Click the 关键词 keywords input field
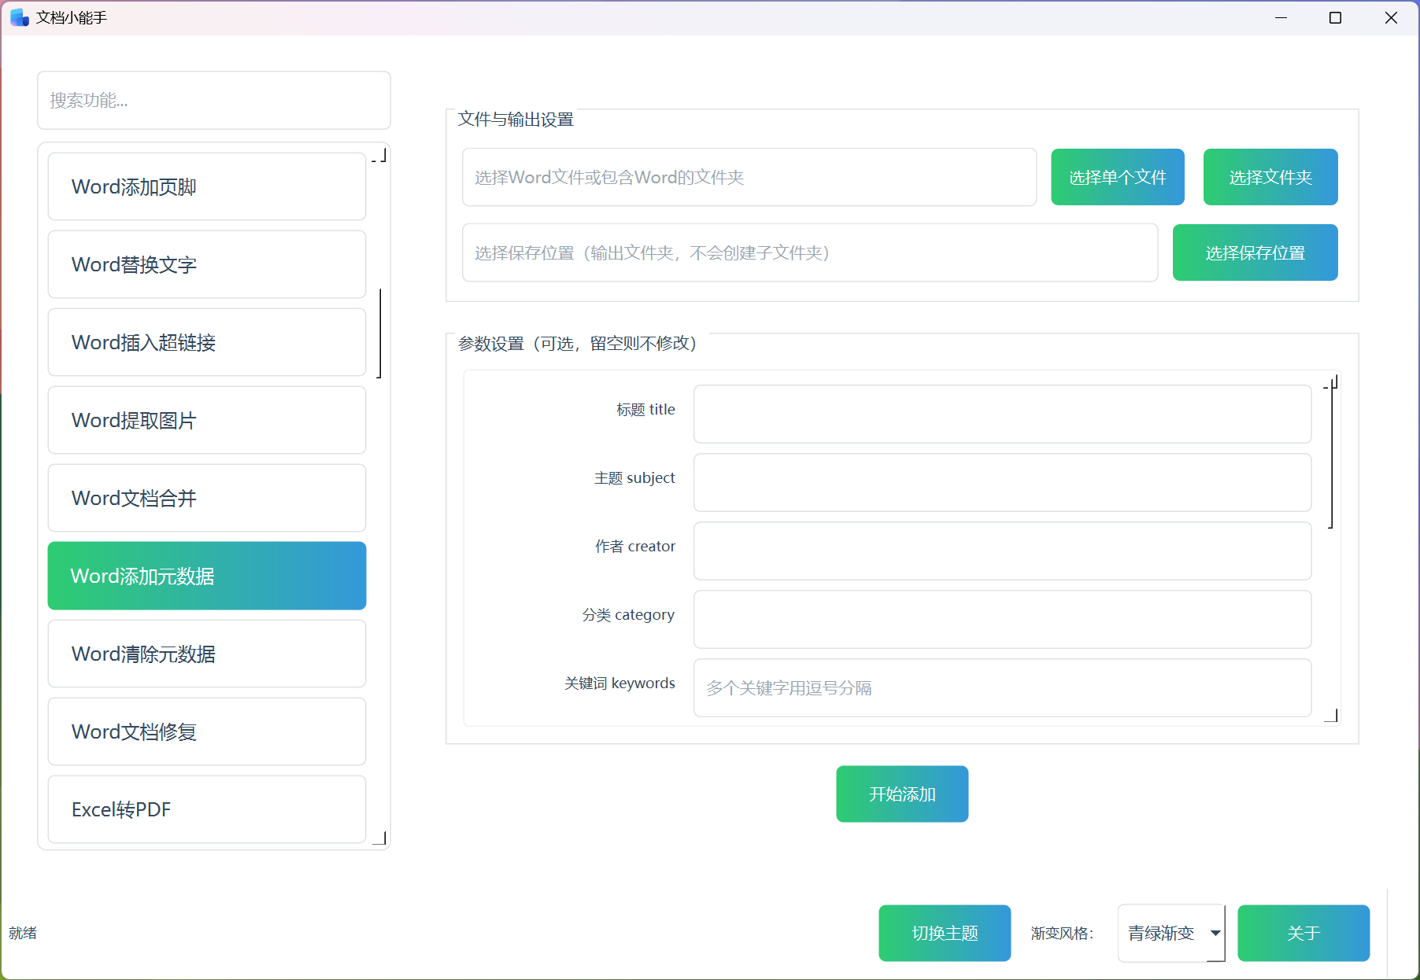Screen dimensions: 1420x980 pyautogui.click(x=1001, y=687)
